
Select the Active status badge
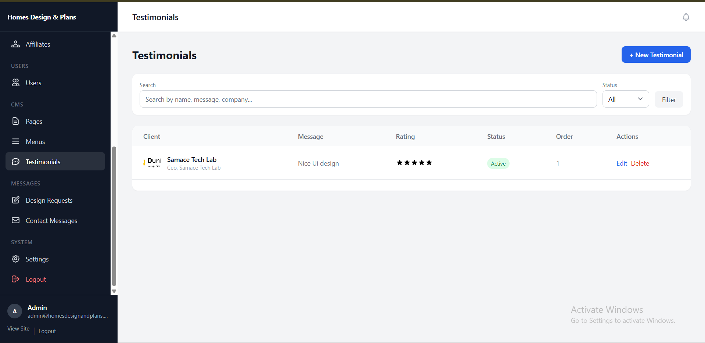coord(498,163)
